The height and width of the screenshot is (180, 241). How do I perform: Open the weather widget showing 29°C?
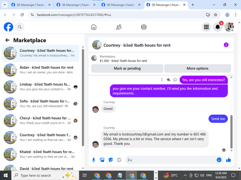click(x=171, y=175)
